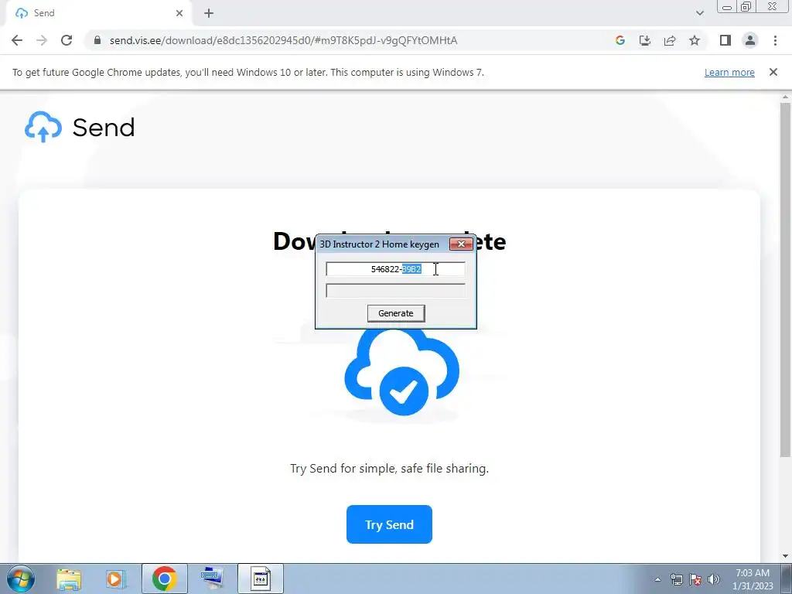
Task: Open the volume speaker tray icon
Action: click(x=714, y=579)
